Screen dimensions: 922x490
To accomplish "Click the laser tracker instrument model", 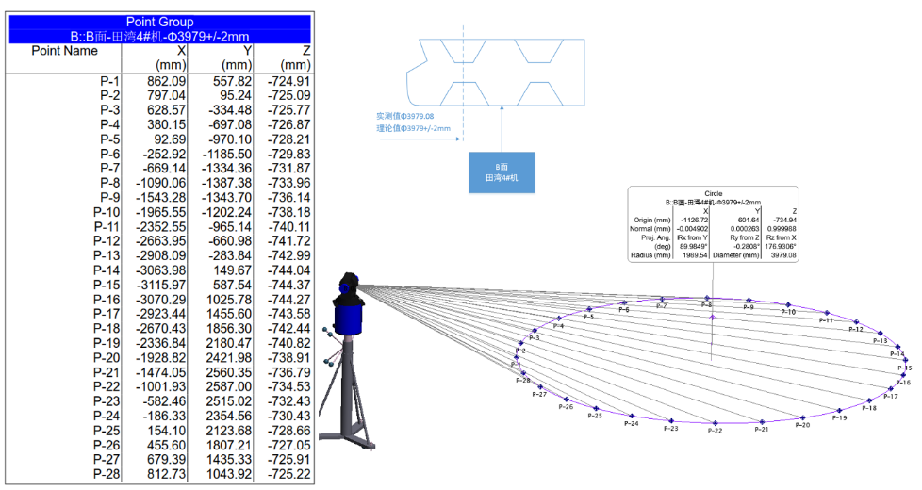I will [x=352, y=311].
